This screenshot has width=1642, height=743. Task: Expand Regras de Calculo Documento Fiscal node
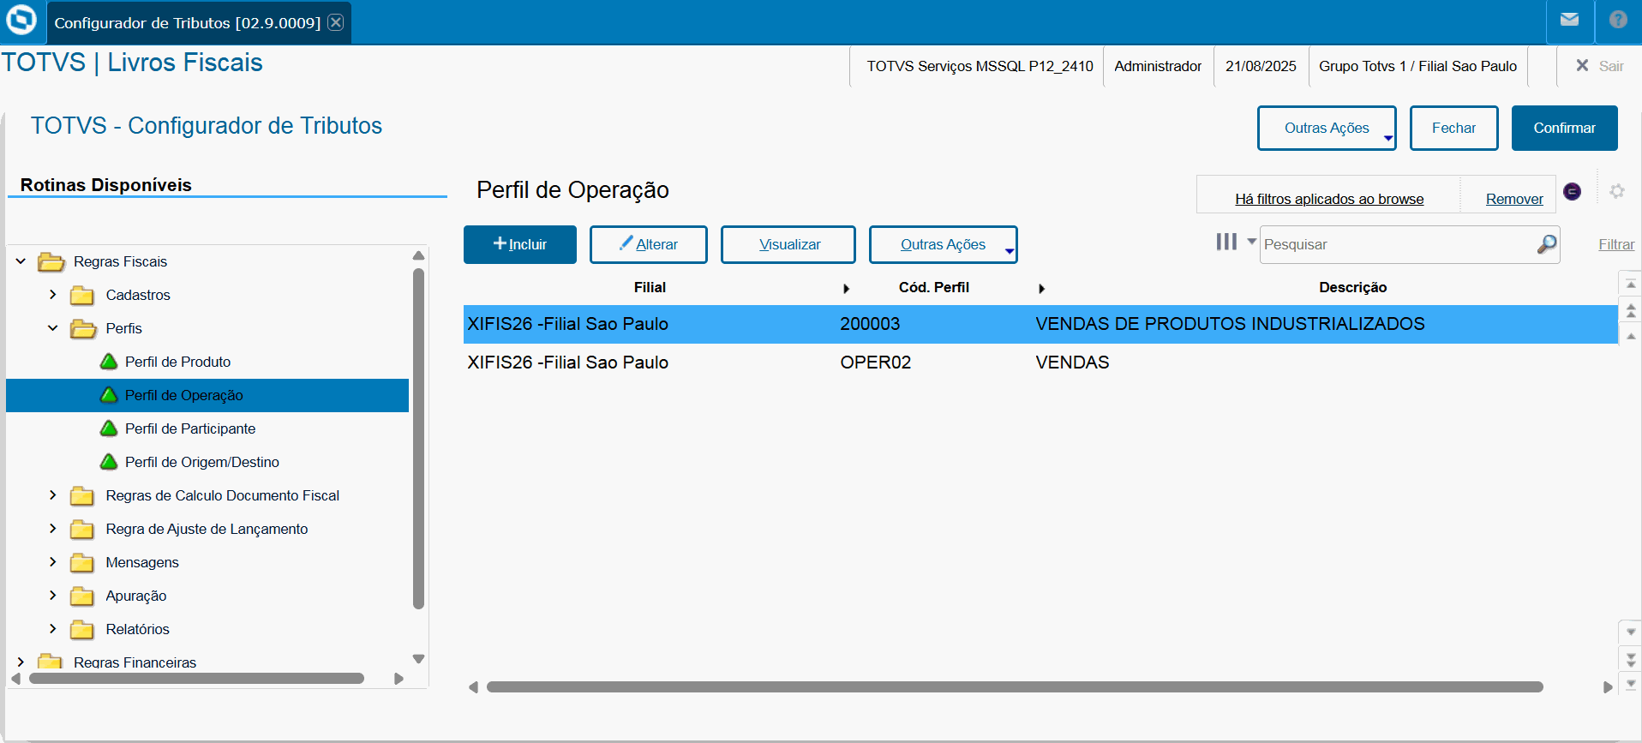tap(53, 495)
